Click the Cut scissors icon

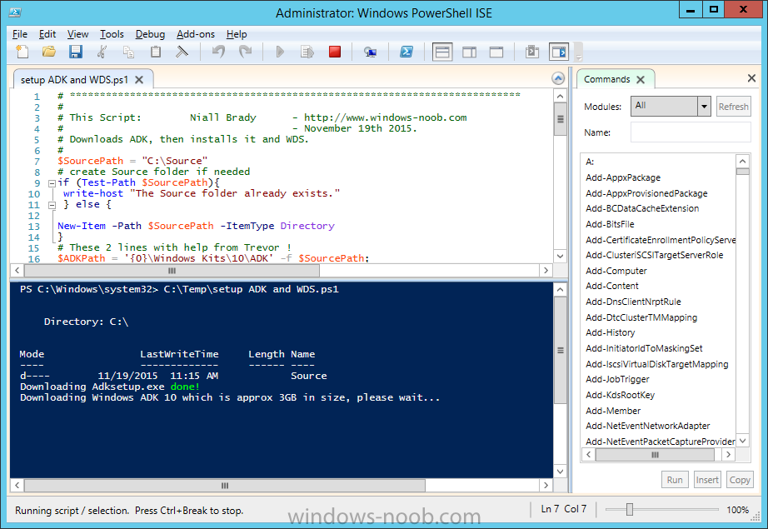[x=102, y=52]
